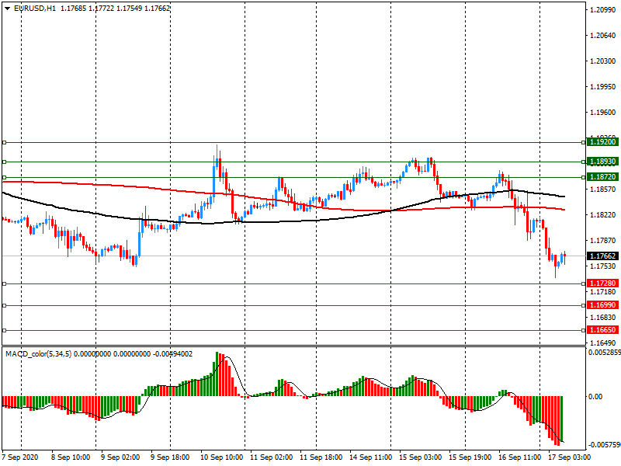Select the red 1.17280 price level tag
The height and width of the screenshot is (466, 621).
click(x=602, y=283)
